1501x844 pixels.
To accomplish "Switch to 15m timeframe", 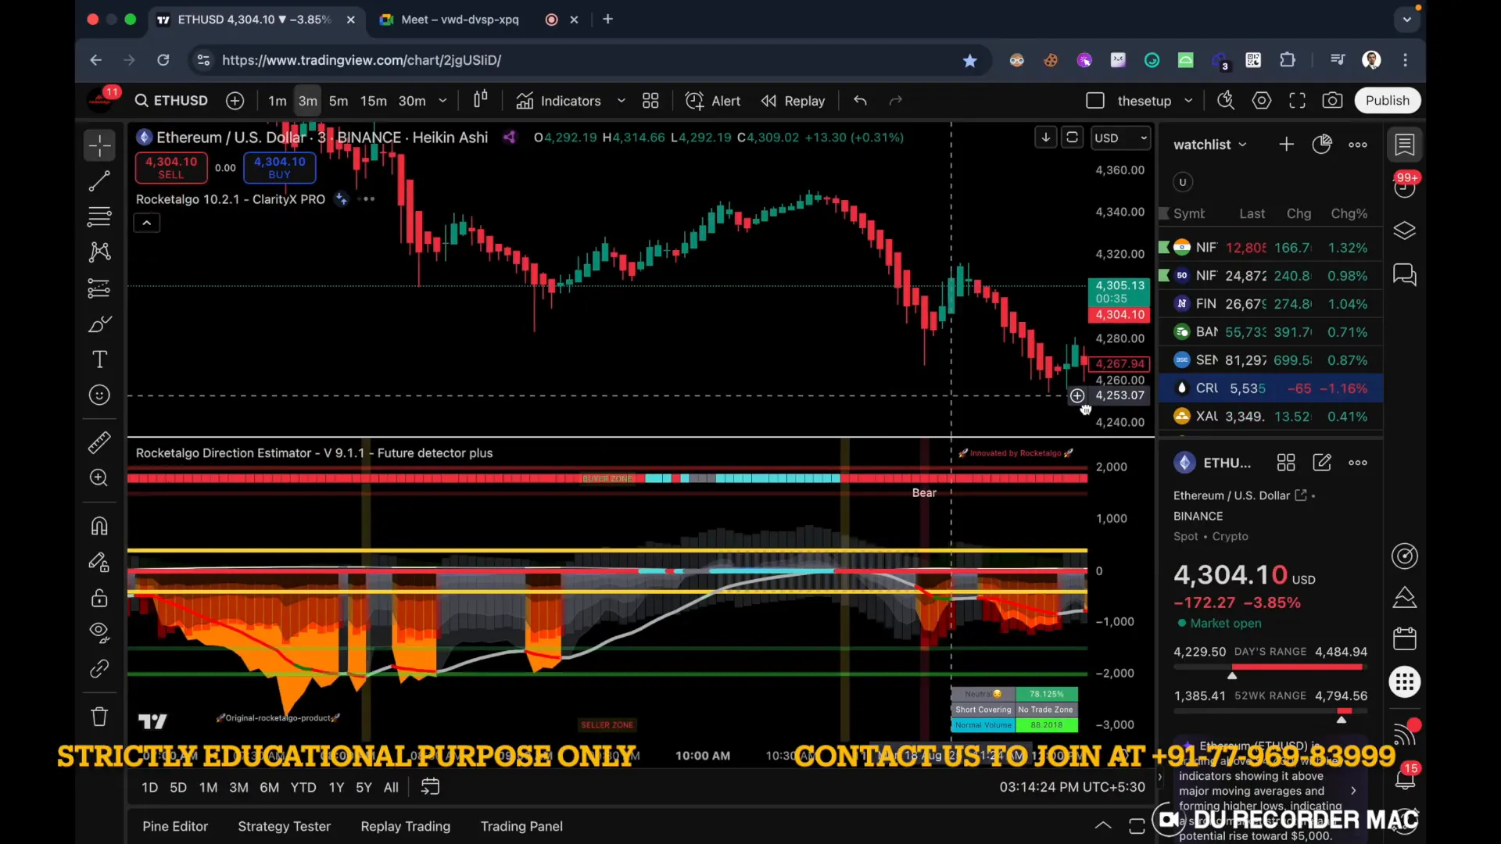I will [x=373, y=101].
